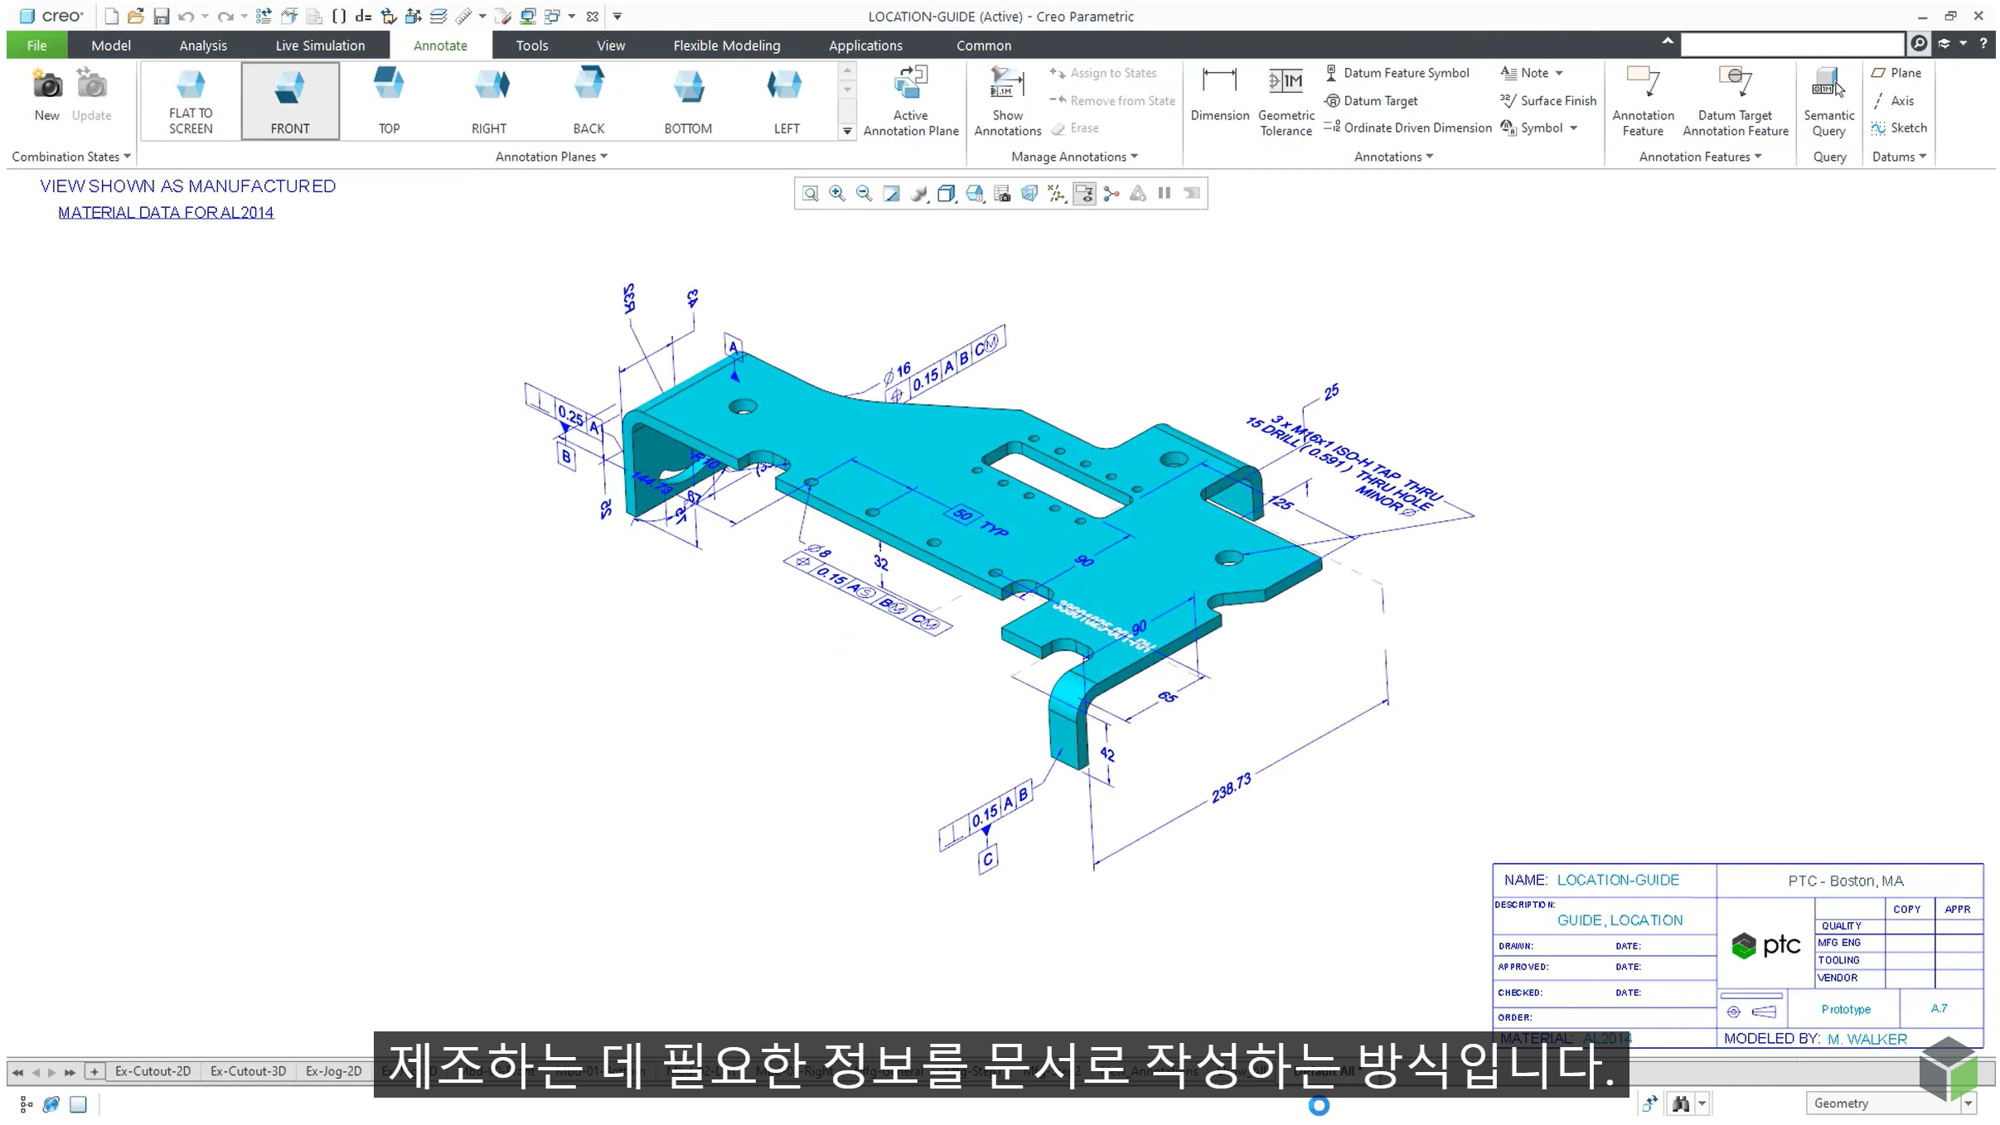Click the Show Annotations tool
Image resolution: width=2000 pixels, height=1125 pixels.
click(1008, 101)
